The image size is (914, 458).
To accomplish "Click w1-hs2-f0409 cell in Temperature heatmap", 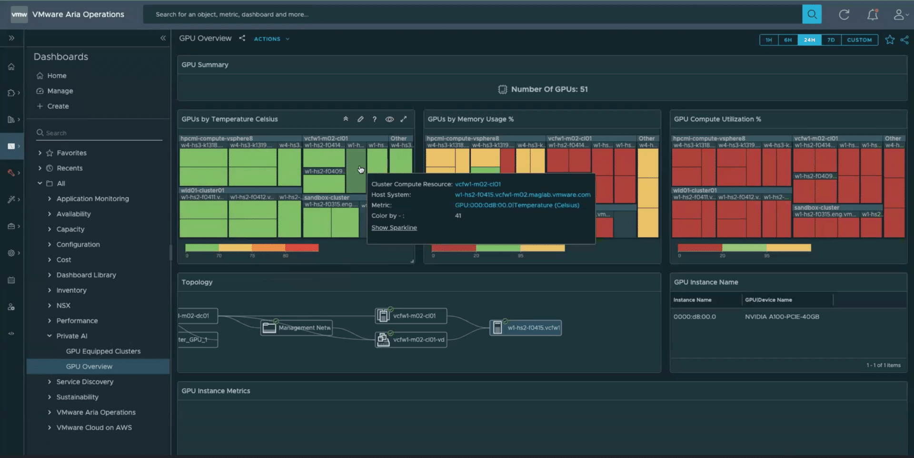I will click(x=324, y=184).
